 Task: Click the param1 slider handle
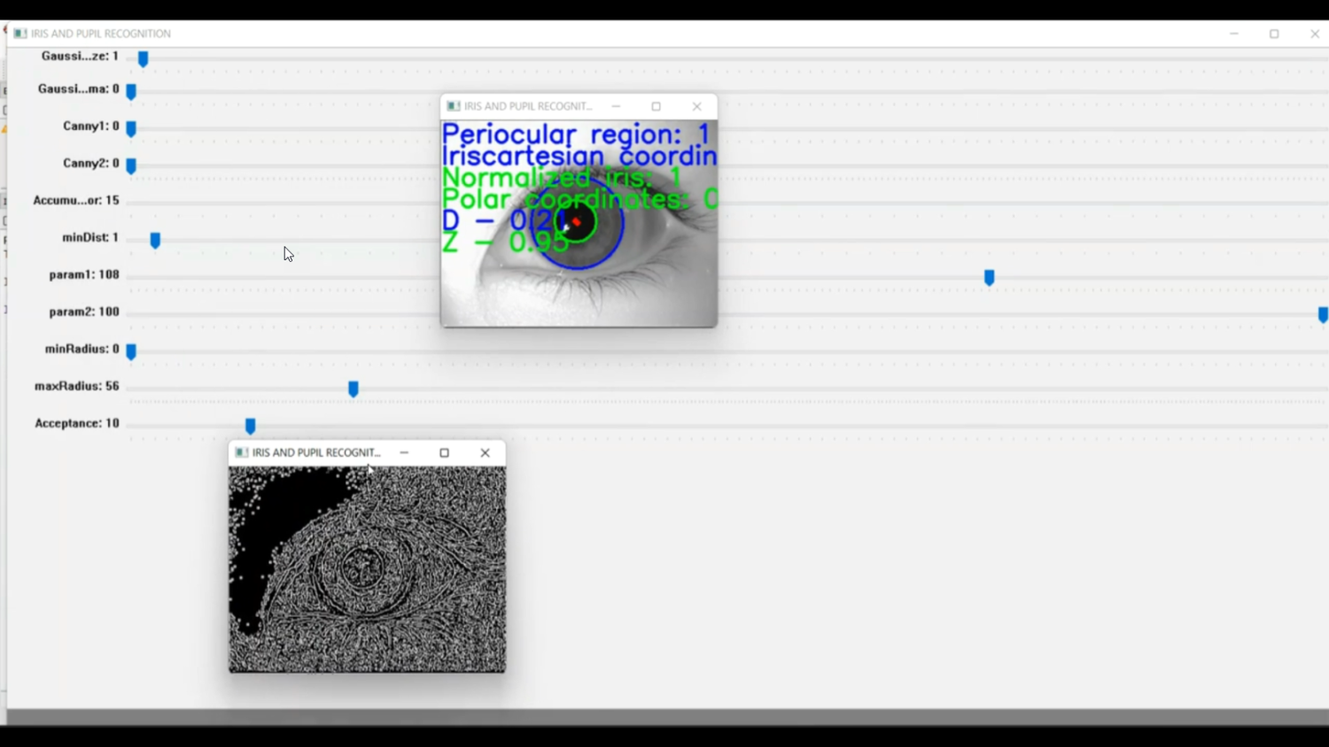click(x=990, y=278)
